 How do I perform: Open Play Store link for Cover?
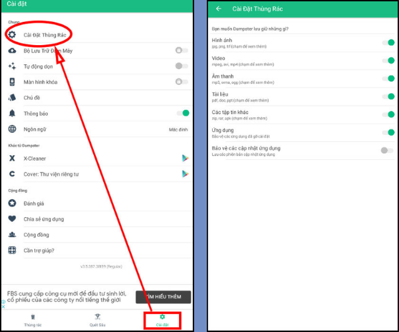click(186, 174)
